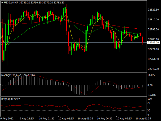Click the MACD scale value 11.072

click(151, 75)
